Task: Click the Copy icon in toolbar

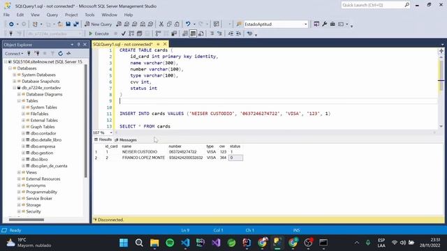Action: 169,24
